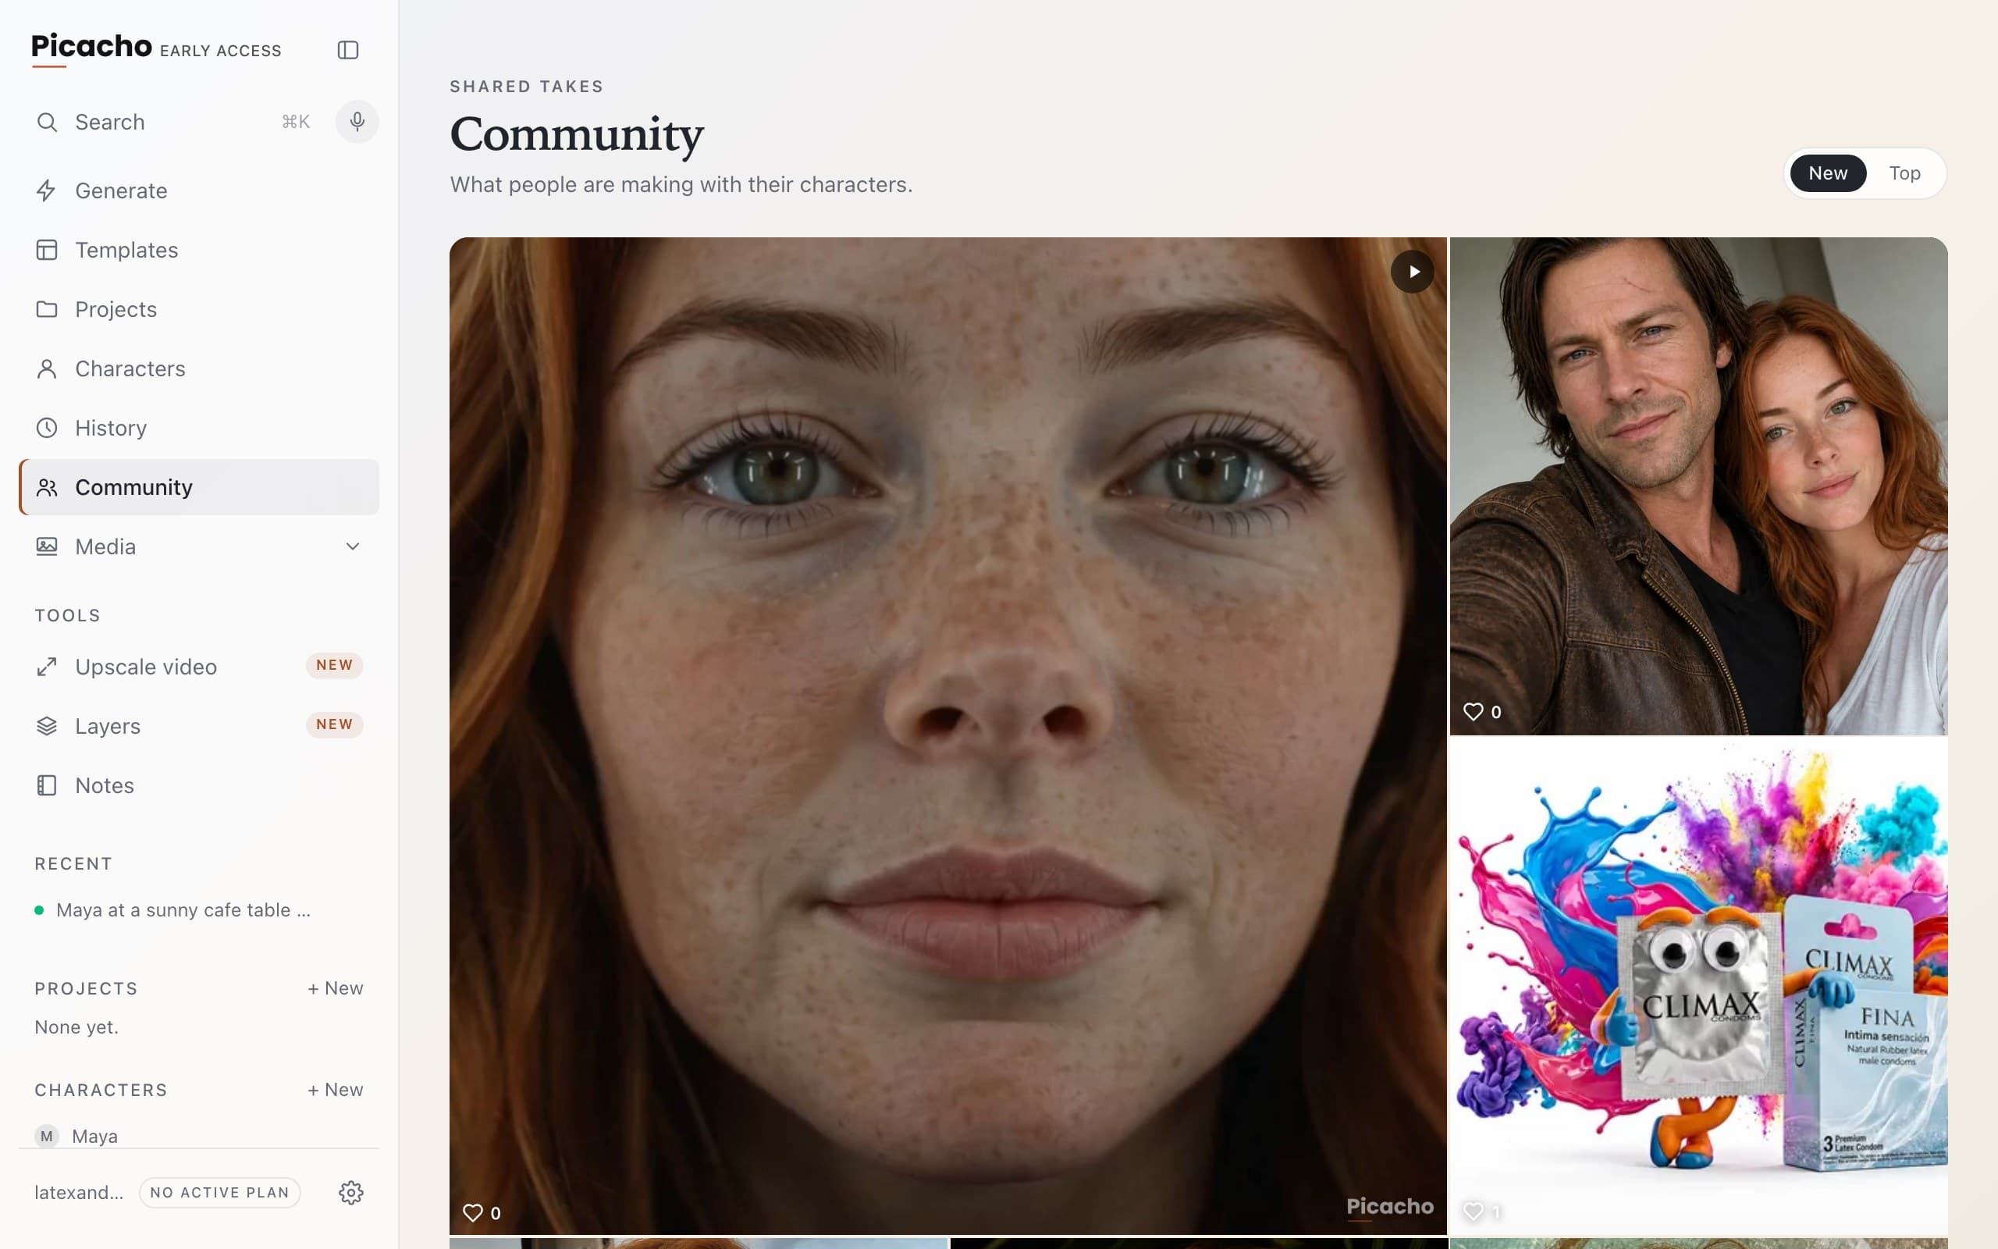The width and height of the screenshot is (1998, 1249).
Task: Open the Upscale video tool
Action: tap(199, 667)
